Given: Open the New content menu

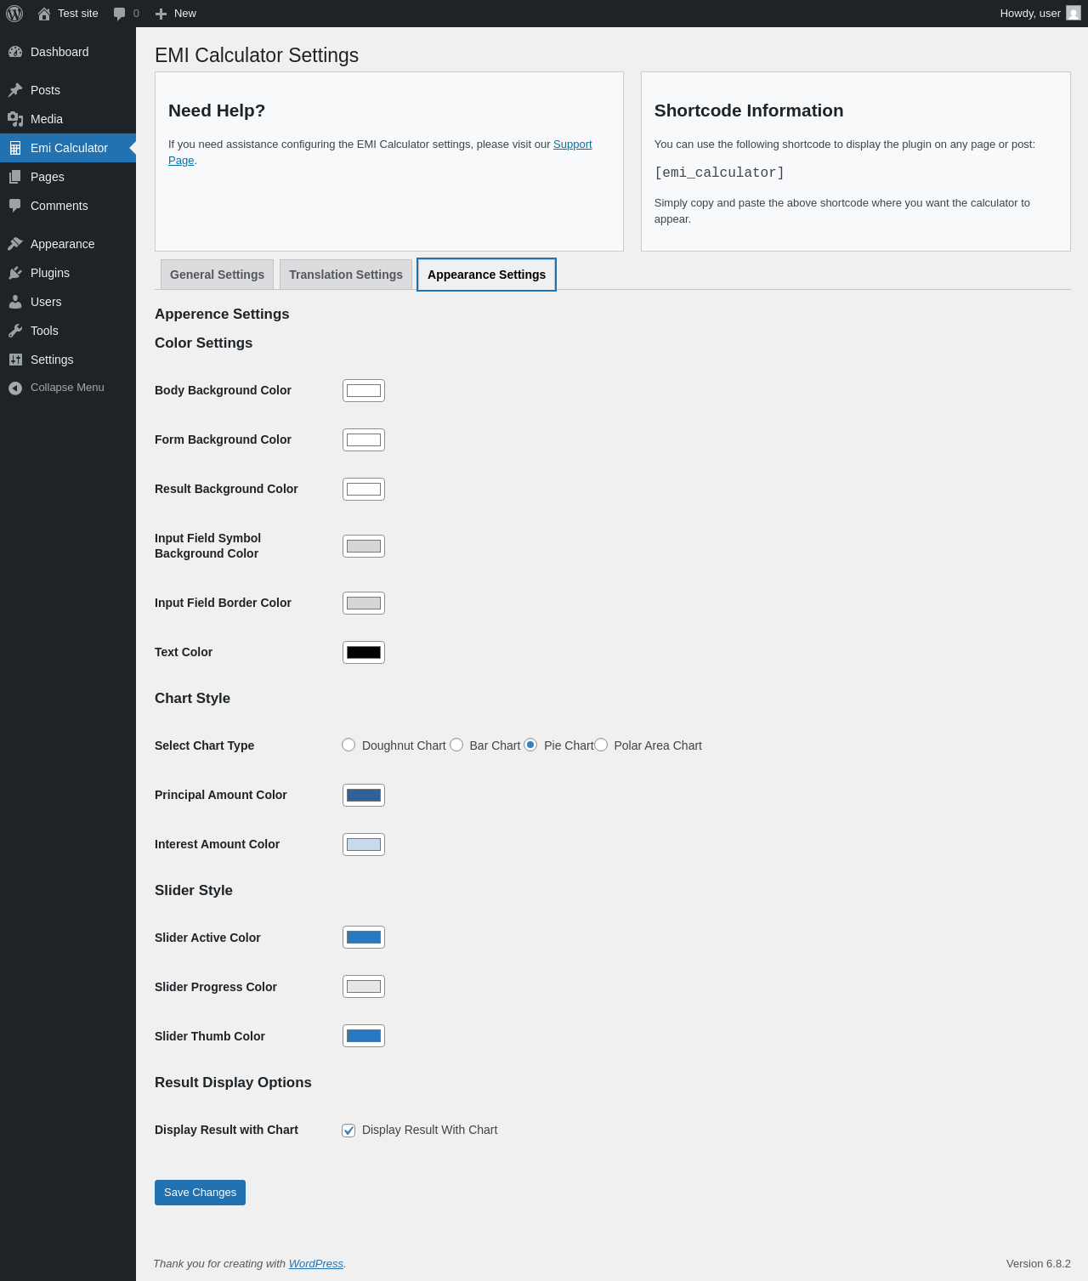Looking at the screenshot, I should coord(176,14).
